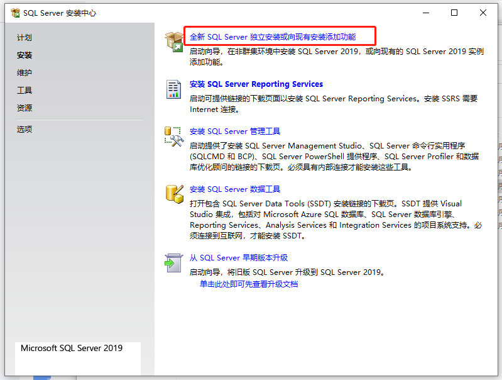This screenshot has height=380, width=502.
Task: Click description starting 打开包含 SQL Server Data Tools
Action: [336, 220]
